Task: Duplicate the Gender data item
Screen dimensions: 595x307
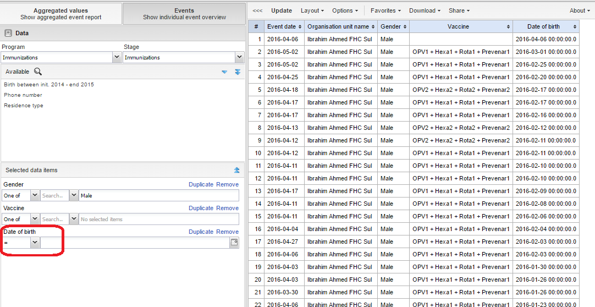Action: [x=201, y=184]
